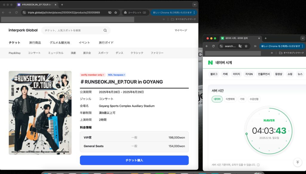This screenshot has width=306, height=174.
Task: Open Chrome update menu dots in Naver window
Action: [x=302, y=46]
